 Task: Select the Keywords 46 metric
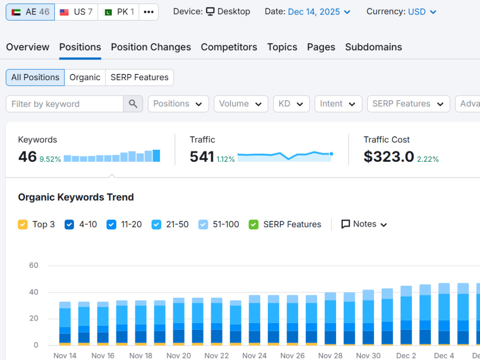coord(27,156)
